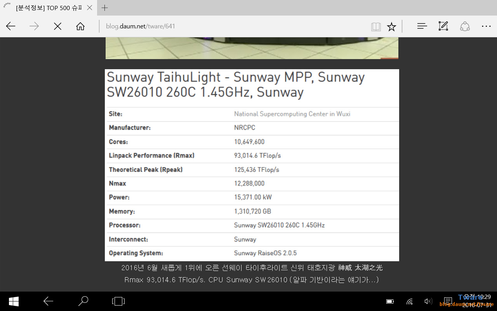The image size is (497, 311).
Task: Click the Power: row label
Action: pyautogui.click(x=119, y=197)
